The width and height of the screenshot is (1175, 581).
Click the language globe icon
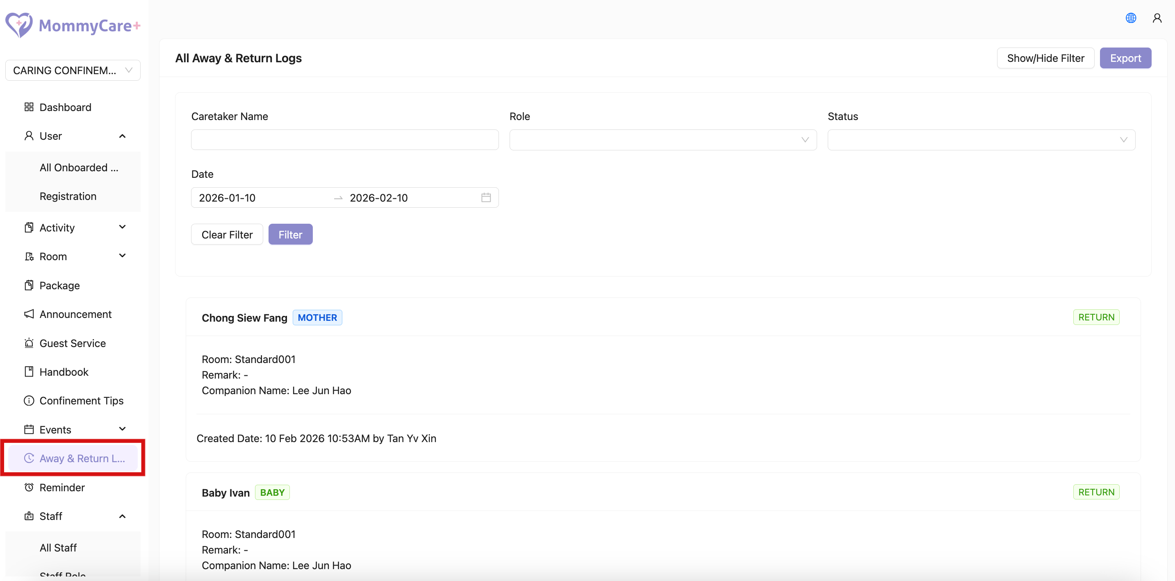tap(1131, 18)
